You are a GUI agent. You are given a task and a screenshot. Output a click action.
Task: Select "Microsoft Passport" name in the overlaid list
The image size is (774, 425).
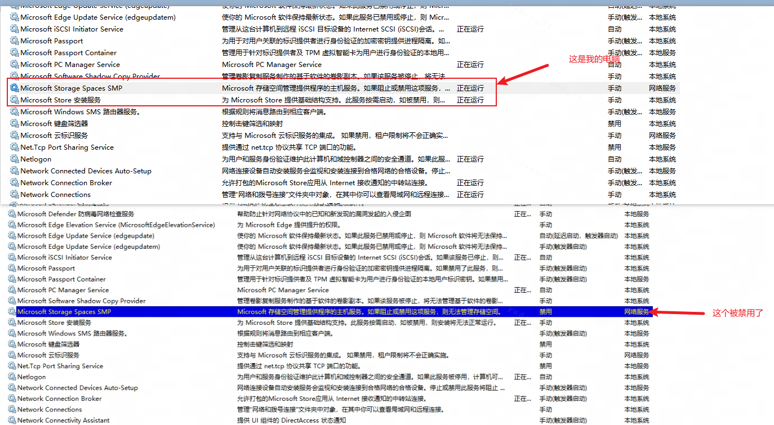tap(52, 41)
